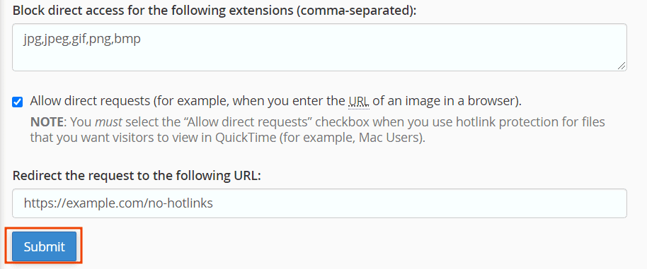Viewport: 647px width, 269px height.
Task: Uncheck the Allow direct requests checkbox
Action: coord(17,102)
